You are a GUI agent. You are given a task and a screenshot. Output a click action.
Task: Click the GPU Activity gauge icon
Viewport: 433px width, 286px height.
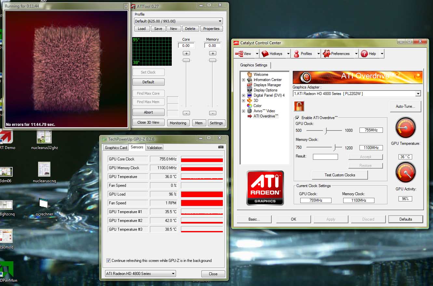point(405,172)
